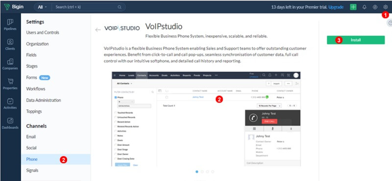The width and height of the screenshot is (392, 181).
Task: Open the All search filter dropdown
Action: point(42,7)
